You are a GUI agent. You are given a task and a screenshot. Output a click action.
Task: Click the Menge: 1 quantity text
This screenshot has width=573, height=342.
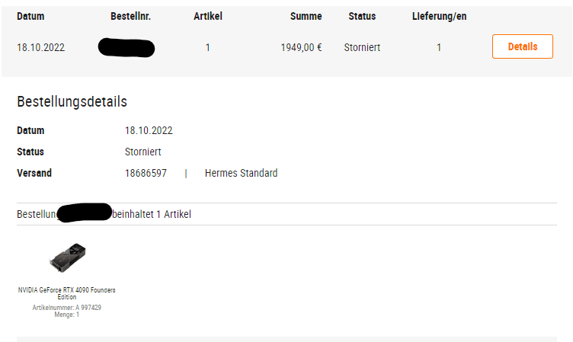pos(67,315)
